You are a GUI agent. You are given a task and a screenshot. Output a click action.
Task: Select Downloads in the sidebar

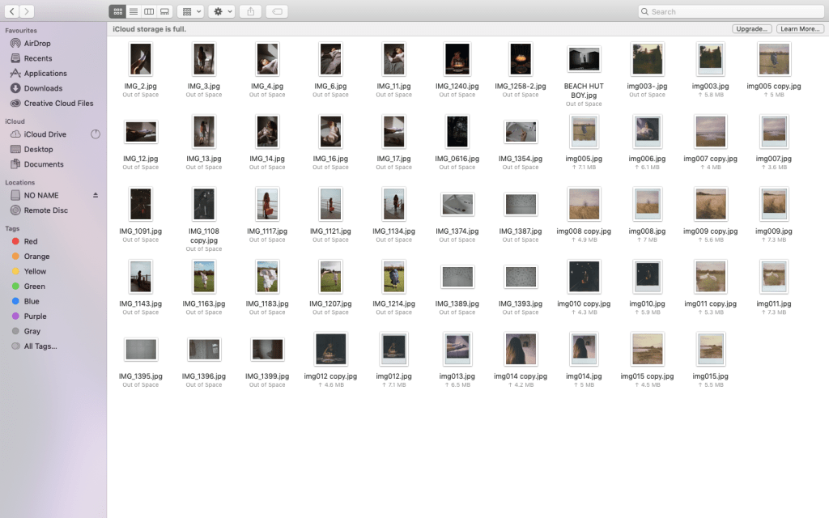click(43, 88)
